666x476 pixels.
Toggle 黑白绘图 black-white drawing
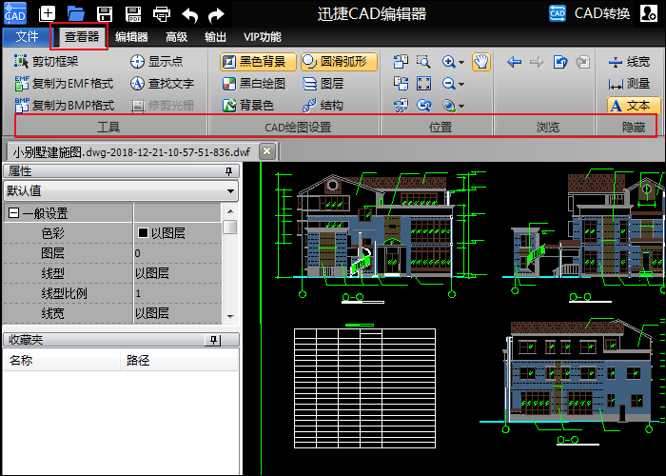click(x=254, y=84)
